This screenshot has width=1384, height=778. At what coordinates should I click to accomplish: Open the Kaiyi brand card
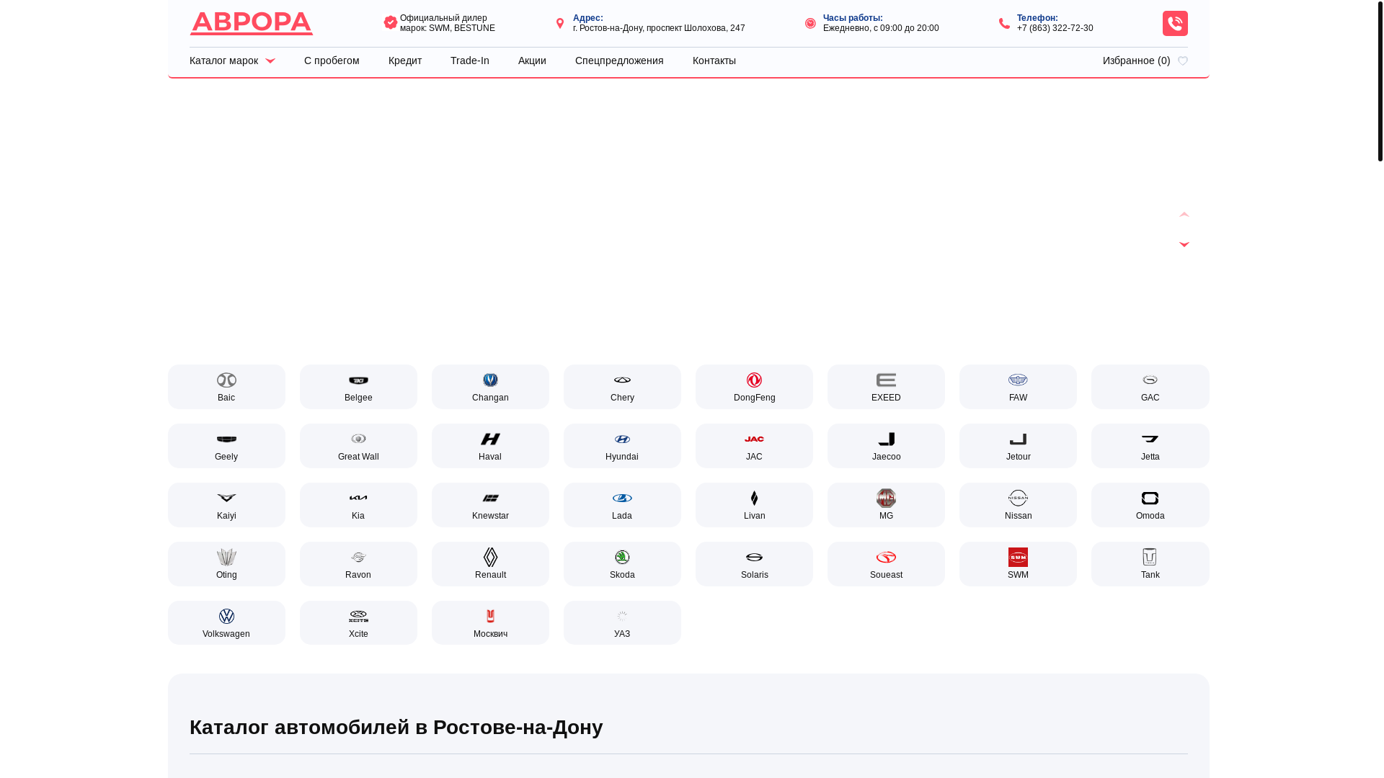click(226, 505)
